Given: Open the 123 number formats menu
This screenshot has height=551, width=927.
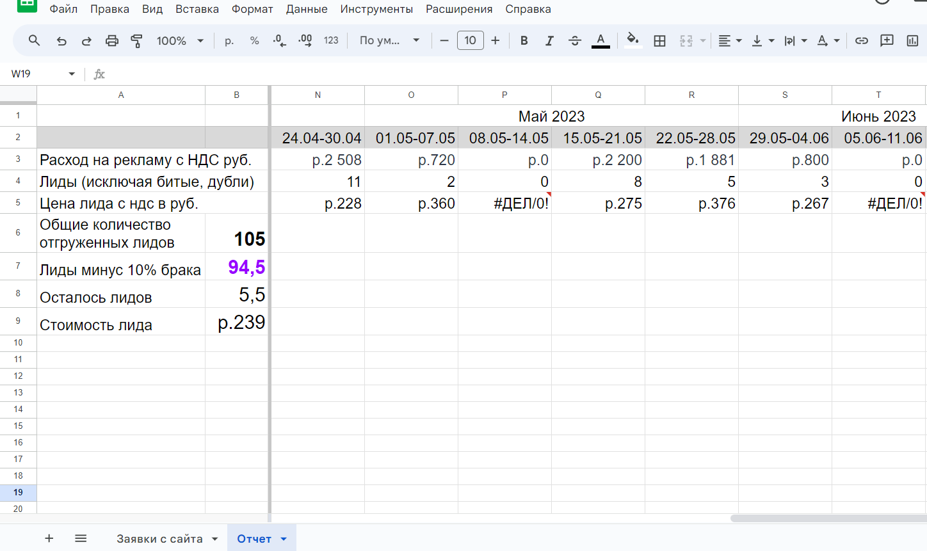Looking at the screenshot, I should (331, 40).
